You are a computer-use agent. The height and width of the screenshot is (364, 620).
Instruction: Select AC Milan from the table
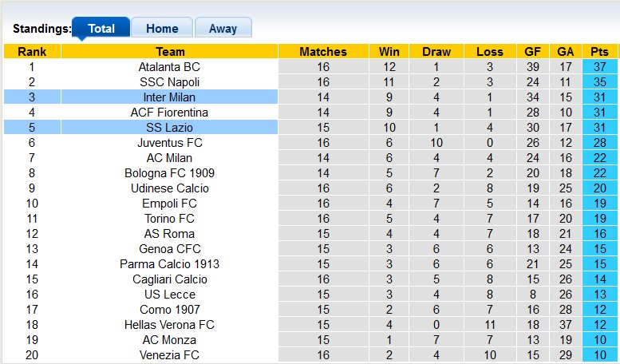point(169,157)
